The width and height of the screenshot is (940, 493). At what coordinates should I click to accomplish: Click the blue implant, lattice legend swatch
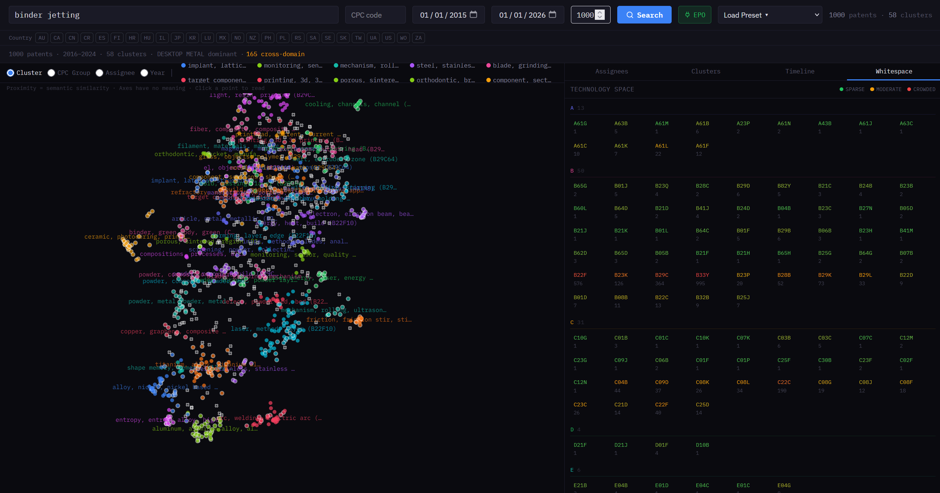point(183,65)
